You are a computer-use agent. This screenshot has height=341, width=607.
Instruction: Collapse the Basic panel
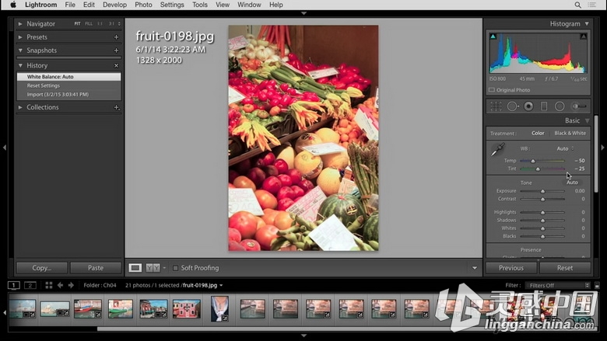[x=587, y=120]
